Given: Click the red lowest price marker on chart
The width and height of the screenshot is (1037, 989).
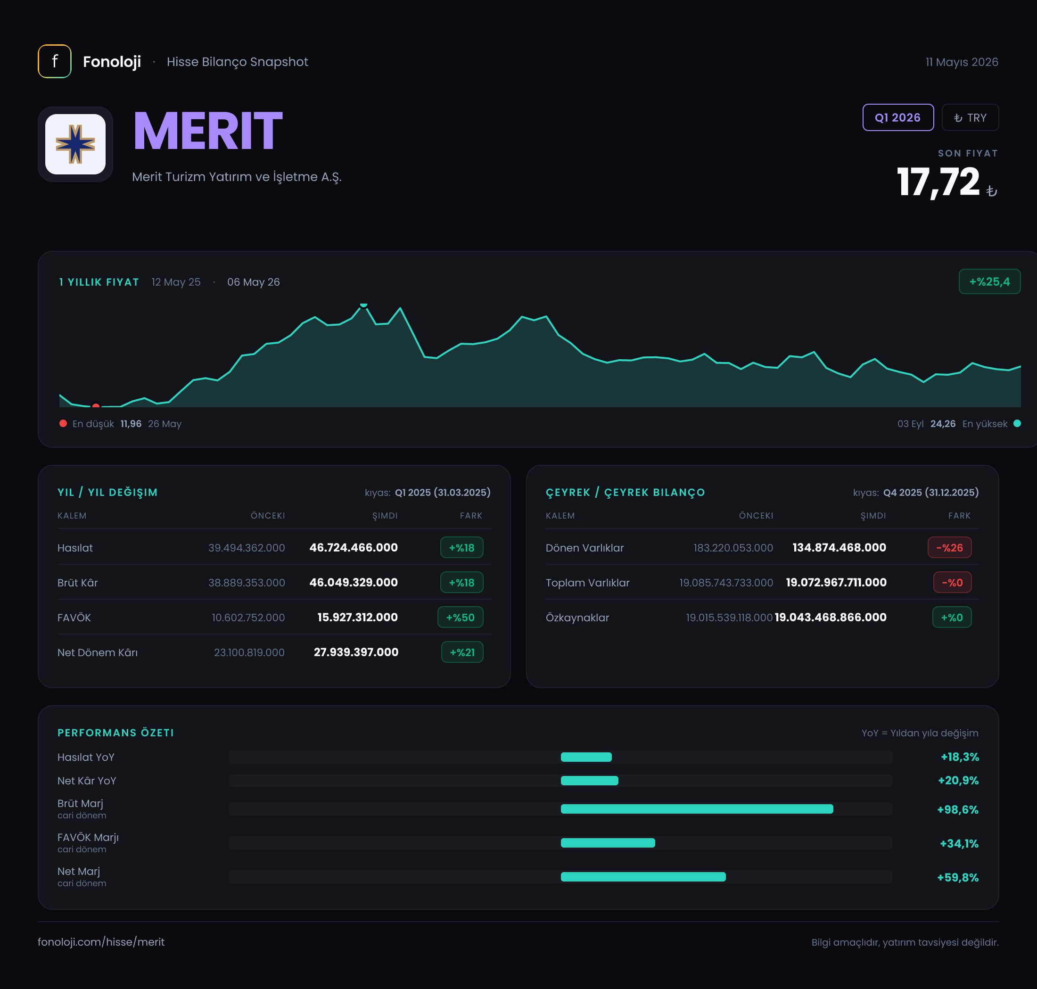Looking at the screenshot, I should point(95,405).
